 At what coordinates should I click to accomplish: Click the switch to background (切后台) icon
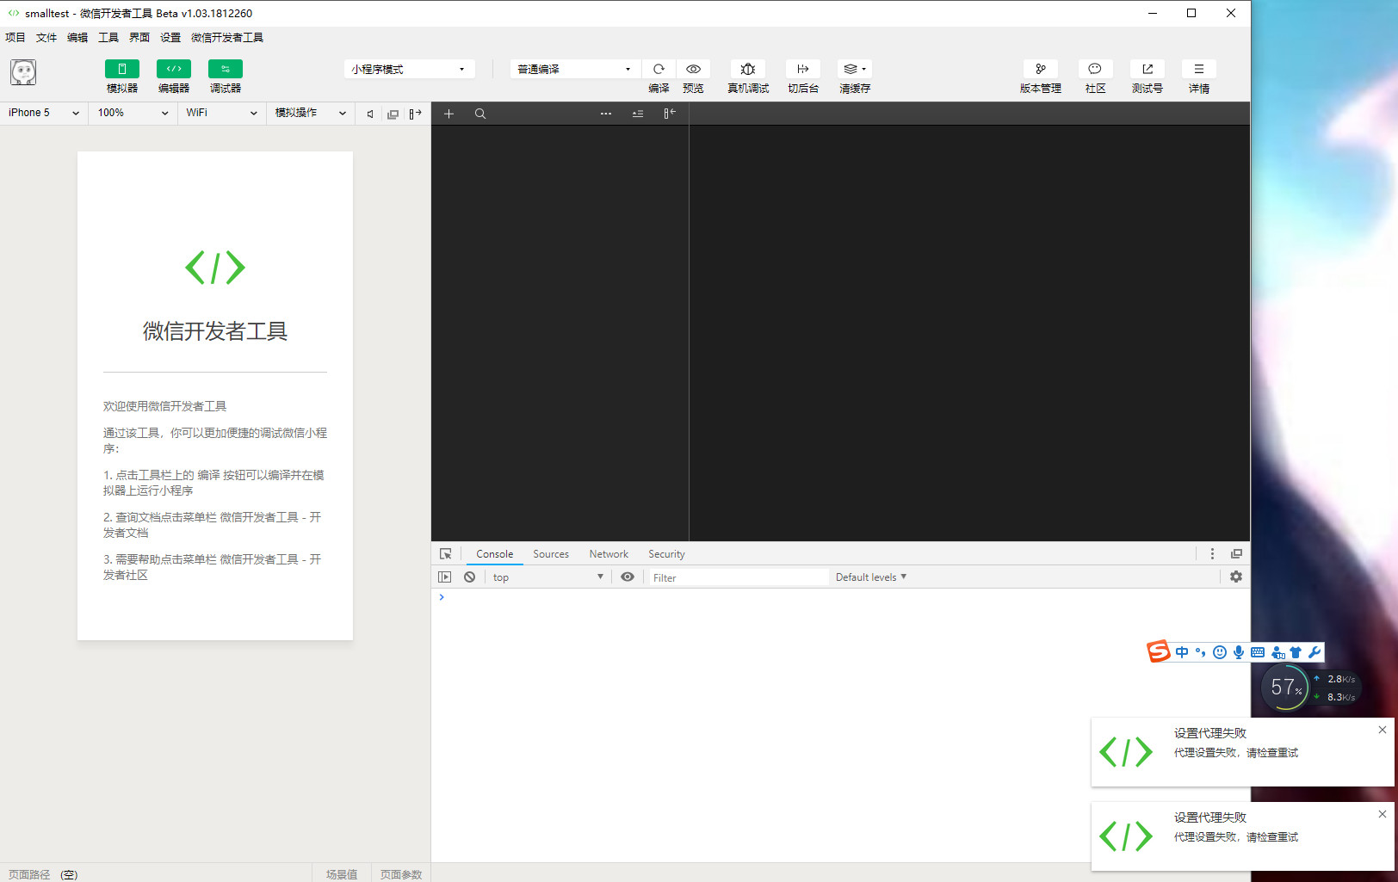802,69
